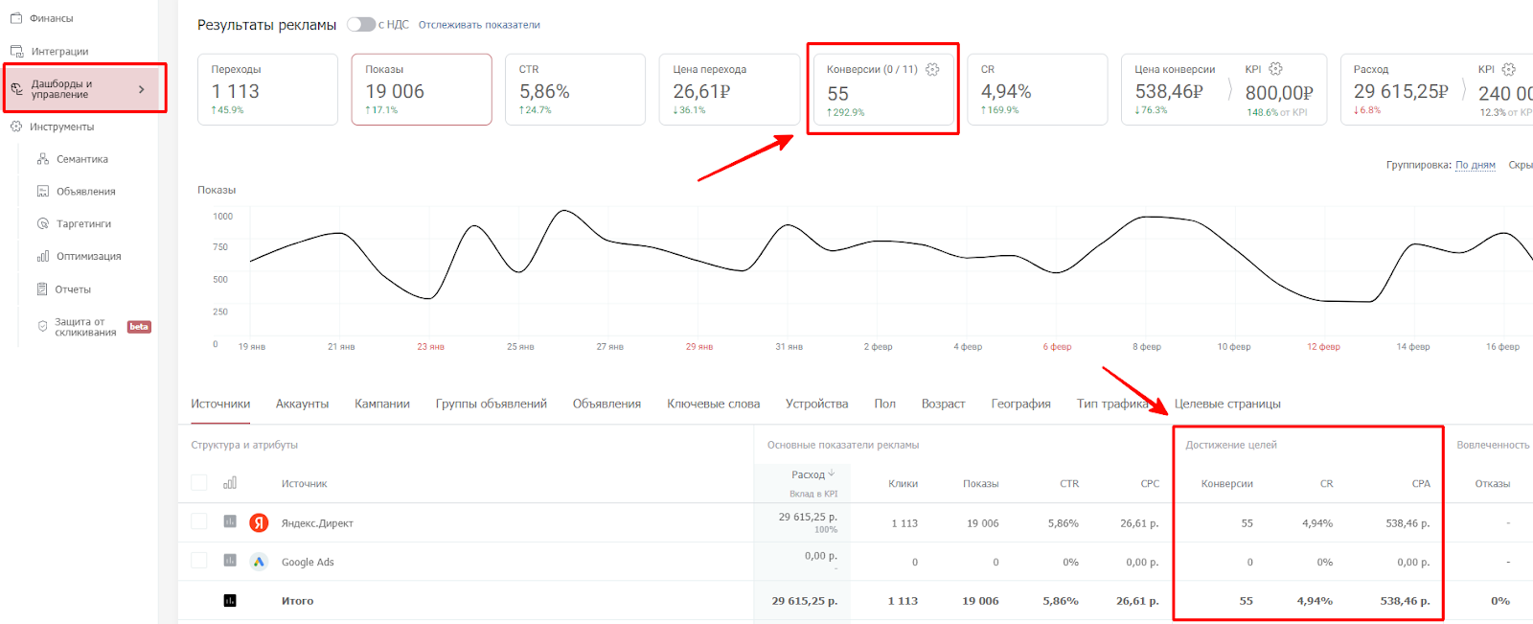Click the chart icon in Яндекс.Директ row
This screenshot has width=1533, height=624.
click(230, 521)
